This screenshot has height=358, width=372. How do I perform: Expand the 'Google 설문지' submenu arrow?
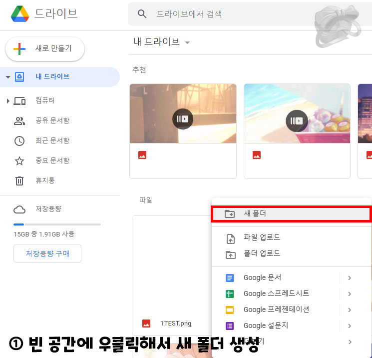350,326
